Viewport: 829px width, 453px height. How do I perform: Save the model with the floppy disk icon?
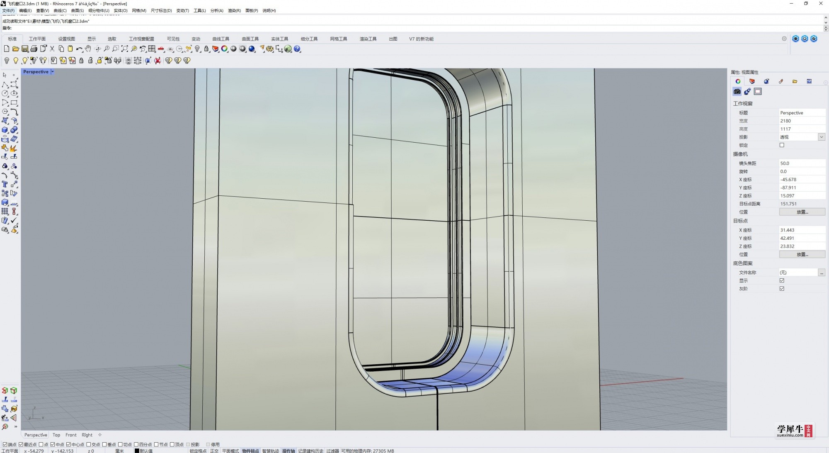coord(25,49)
